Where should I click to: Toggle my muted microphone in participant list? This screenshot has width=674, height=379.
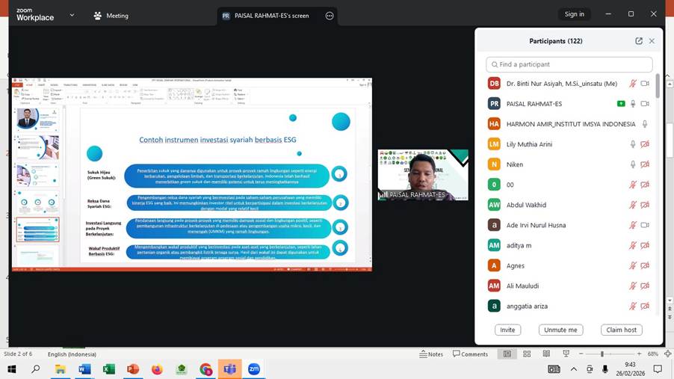click(632, 84)
